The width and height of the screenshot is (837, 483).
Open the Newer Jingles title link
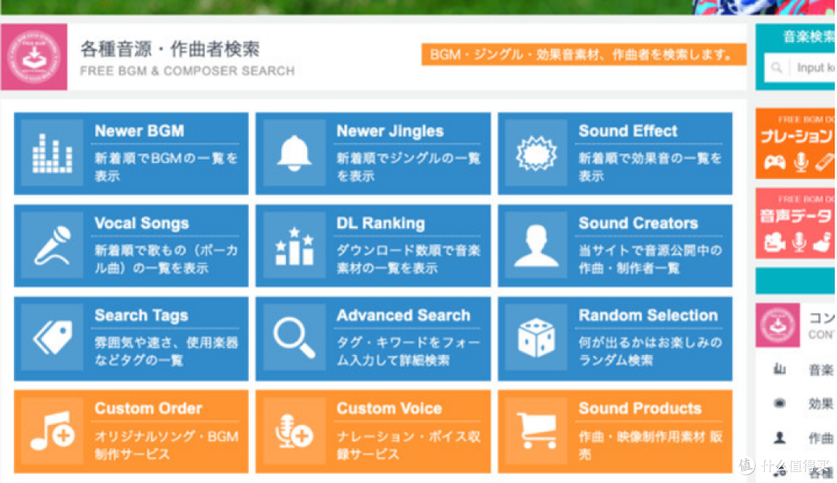tap(390, 131)
